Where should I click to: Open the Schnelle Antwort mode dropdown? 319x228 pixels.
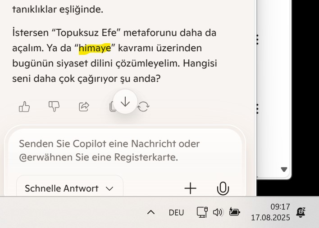(70, 188)
